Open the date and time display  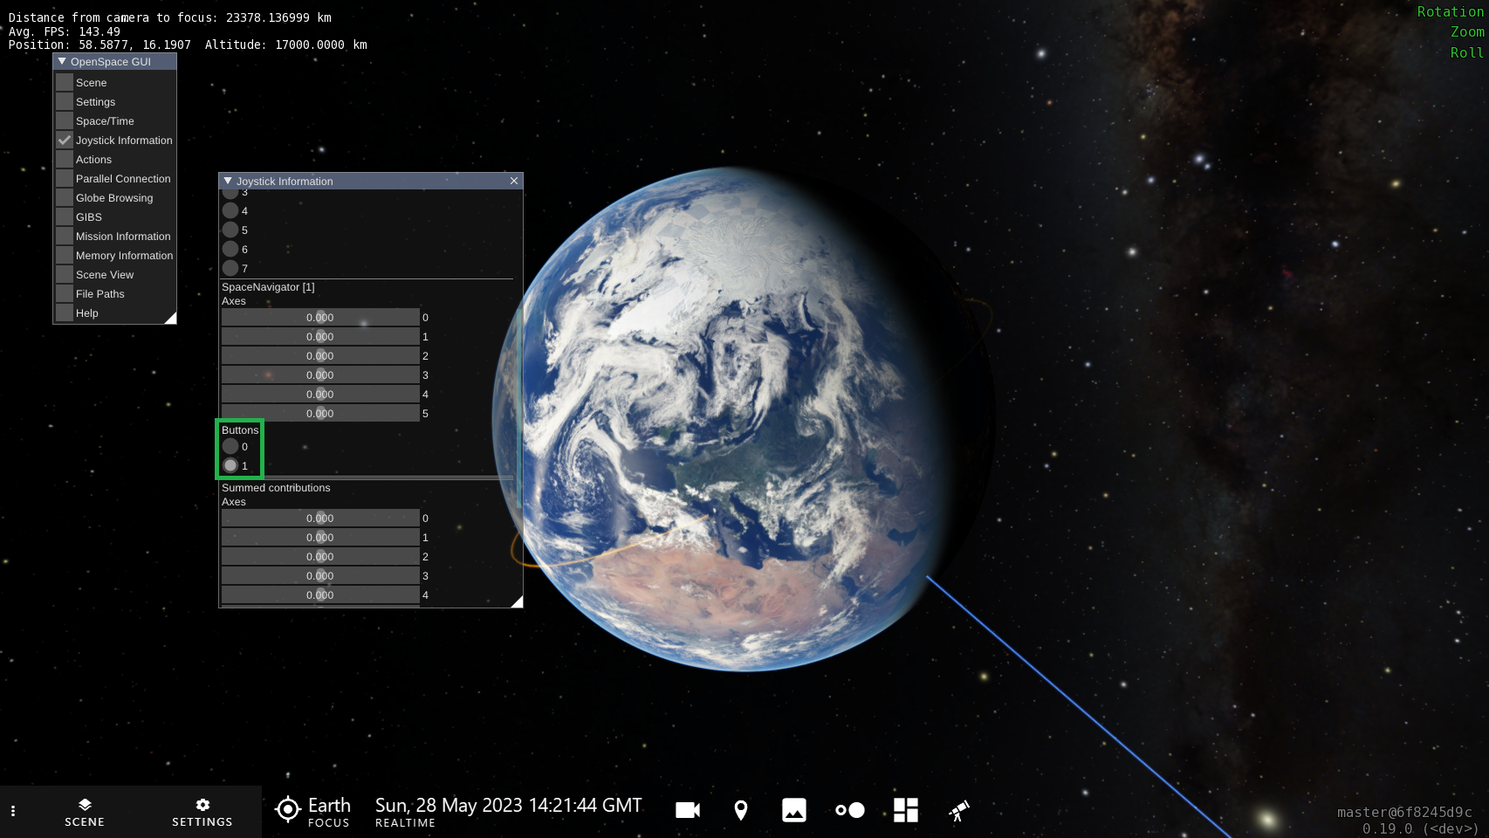click(x=508, y=811)
